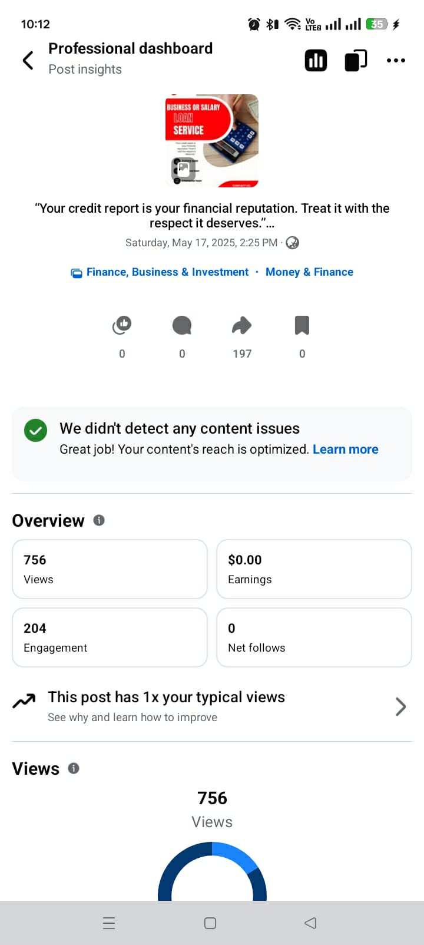Open the Money & Finance category link
The width and height of the screenshot is (424, 945).
[x=309, y=272]
